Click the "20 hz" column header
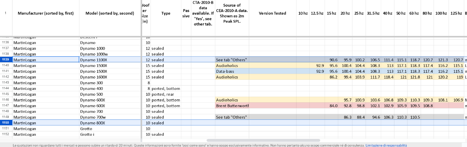 tap(345, 13)
